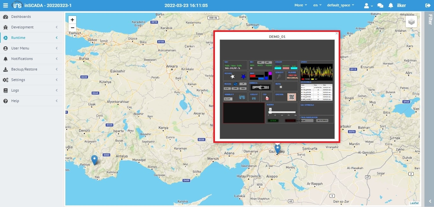Zoom in the map with plus button
The image size is (434, 207).
point(72,20)
